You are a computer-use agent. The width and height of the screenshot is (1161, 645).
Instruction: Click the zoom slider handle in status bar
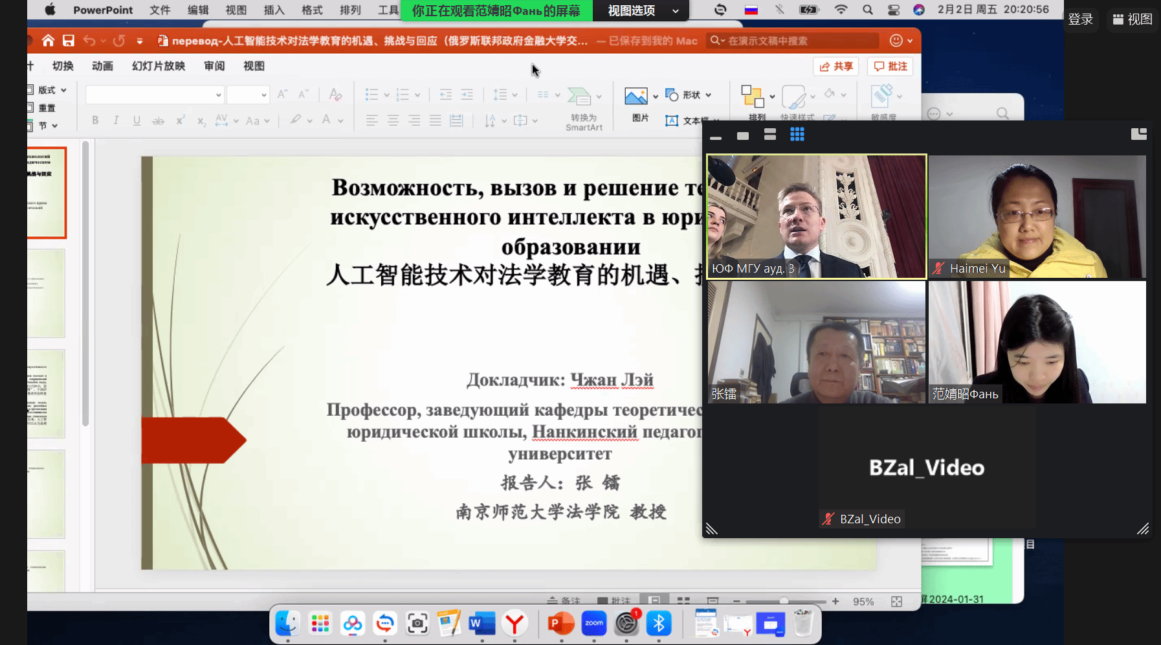click(784, 602)
